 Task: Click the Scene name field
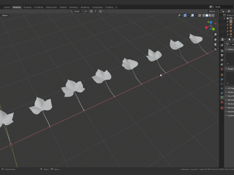point(224,7)
